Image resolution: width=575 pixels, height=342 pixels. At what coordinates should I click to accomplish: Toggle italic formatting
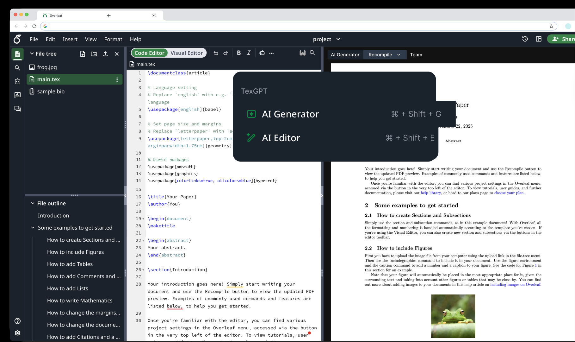coord(249,53)
